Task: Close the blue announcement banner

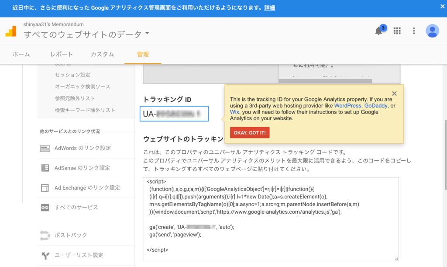Action: (x=442, y=6)
